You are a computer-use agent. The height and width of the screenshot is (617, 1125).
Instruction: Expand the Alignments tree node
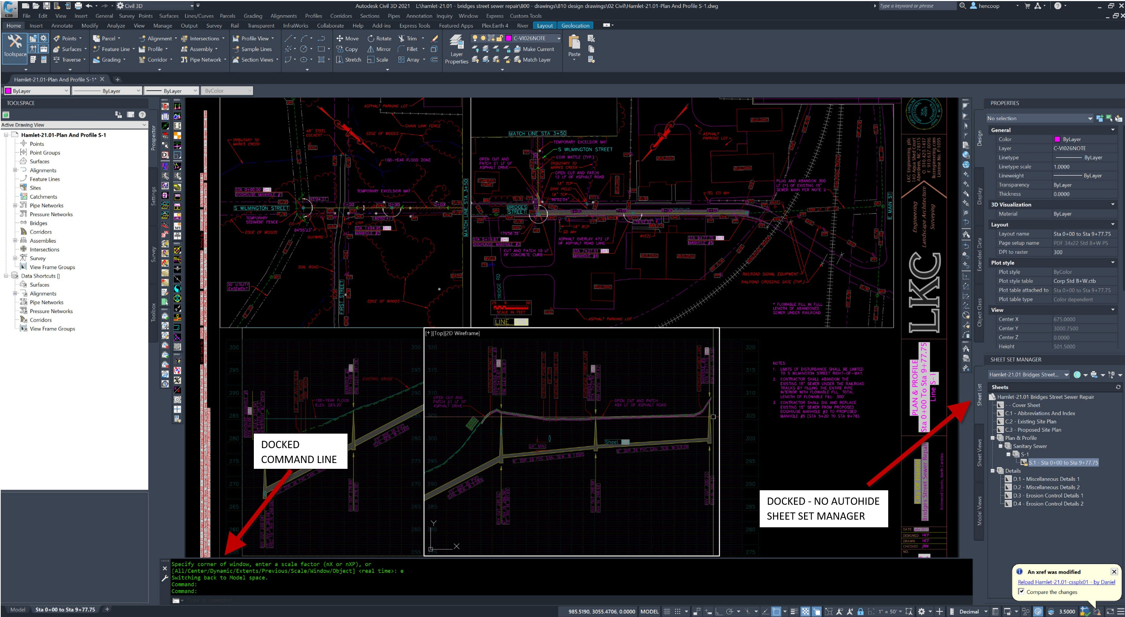(x=15, y=170)
